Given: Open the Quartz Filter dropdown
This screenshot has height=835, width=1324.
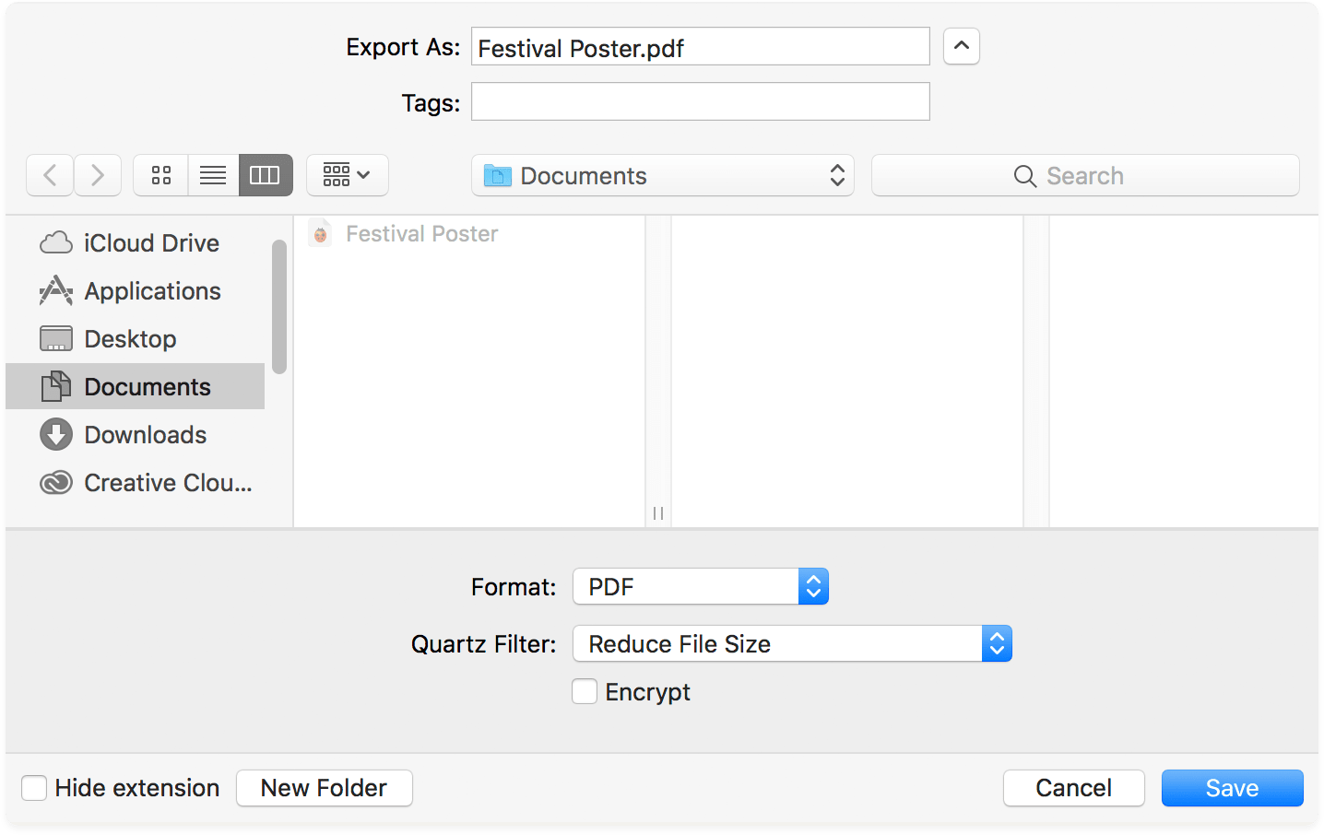Looking at the screenshot, I should pyautogui.click(x=793, y=644).
